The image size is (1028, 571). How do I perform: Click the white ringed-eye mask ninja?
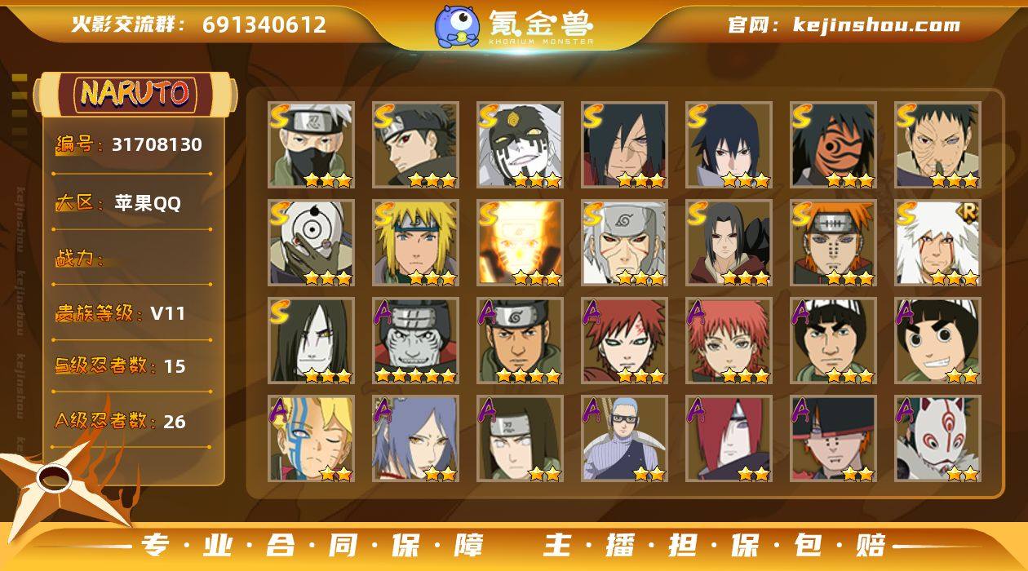[311, 243]
